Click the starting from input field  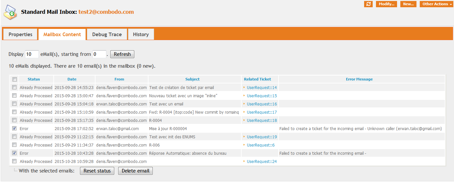(x=99, y=54)
